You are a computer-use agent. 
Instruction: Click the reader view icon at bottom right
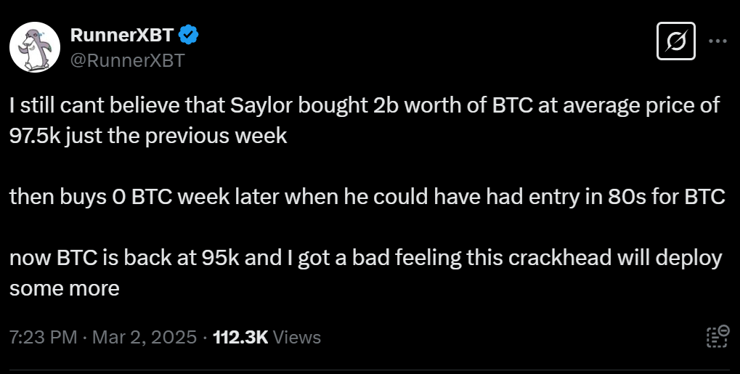717,336
